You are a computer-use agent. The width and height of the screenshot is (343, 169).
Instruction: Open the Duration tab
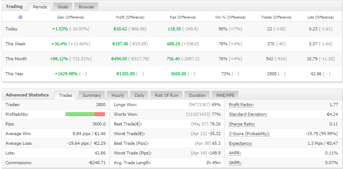pos(198,95)
